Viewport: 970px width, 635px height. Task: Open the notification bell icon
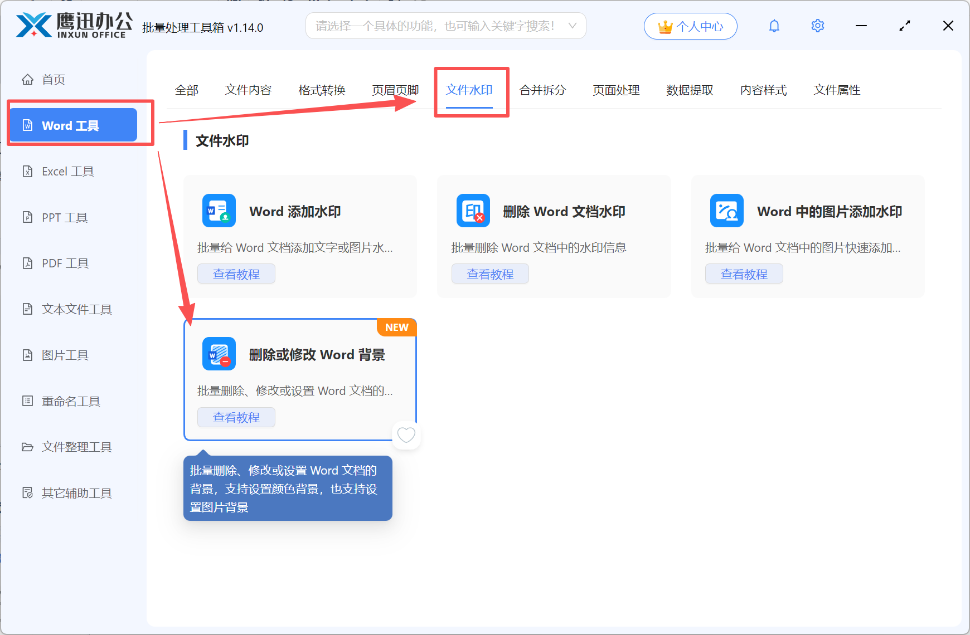pyautogui.click(x=774, y=26)
